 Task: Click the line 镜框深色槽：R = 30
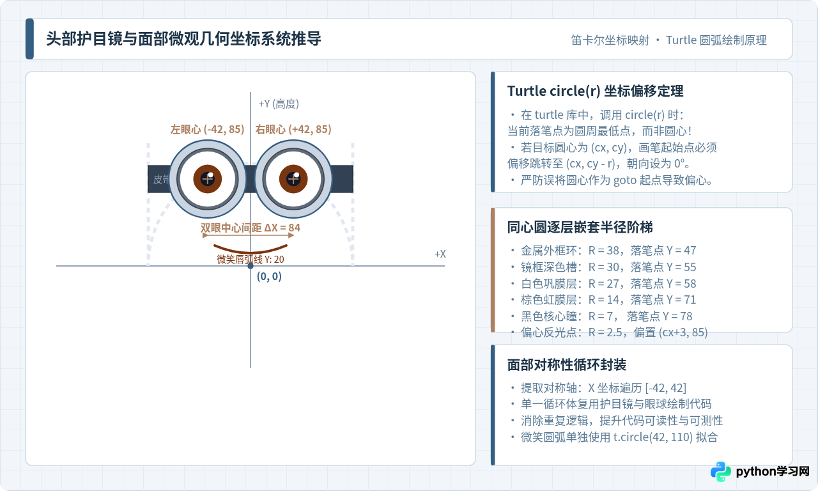pos(603,267)
